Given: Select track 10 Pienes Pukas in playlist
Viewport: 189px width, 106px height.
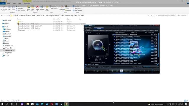Looking at the screenshot, I should click(x=136, y=63).
